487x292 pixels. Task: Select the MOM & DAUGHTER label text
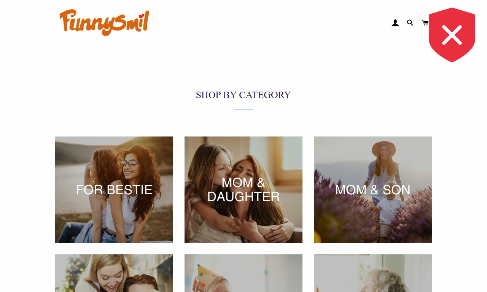[243, 190]
